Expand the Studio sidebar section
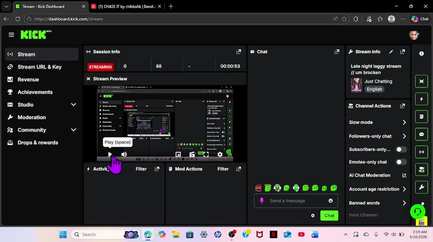This screenshot has width=433, height=242. click(x=73, y=105)
